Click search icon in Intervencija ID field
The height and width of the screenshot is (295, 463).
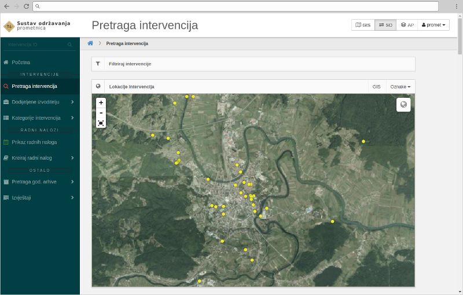[x=70, y=45]
